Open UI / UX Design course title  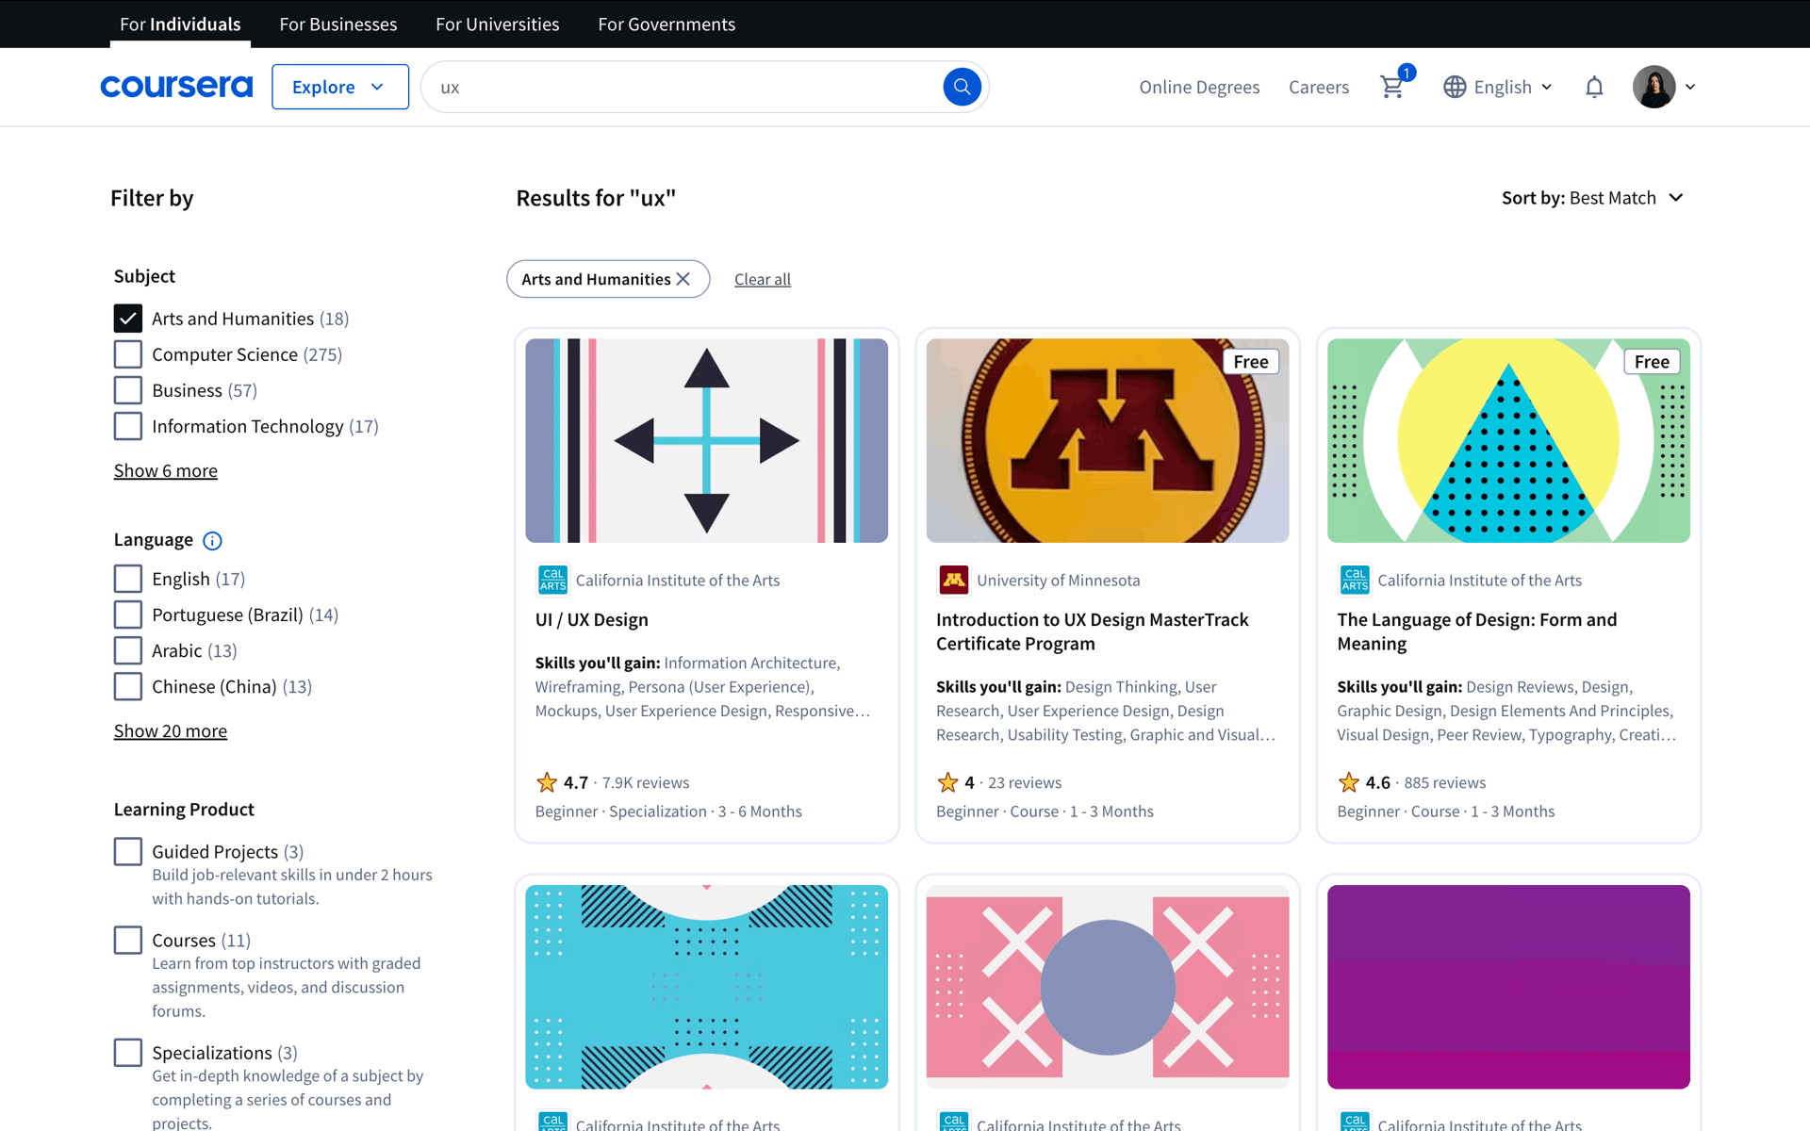click(x=592, y=619)
